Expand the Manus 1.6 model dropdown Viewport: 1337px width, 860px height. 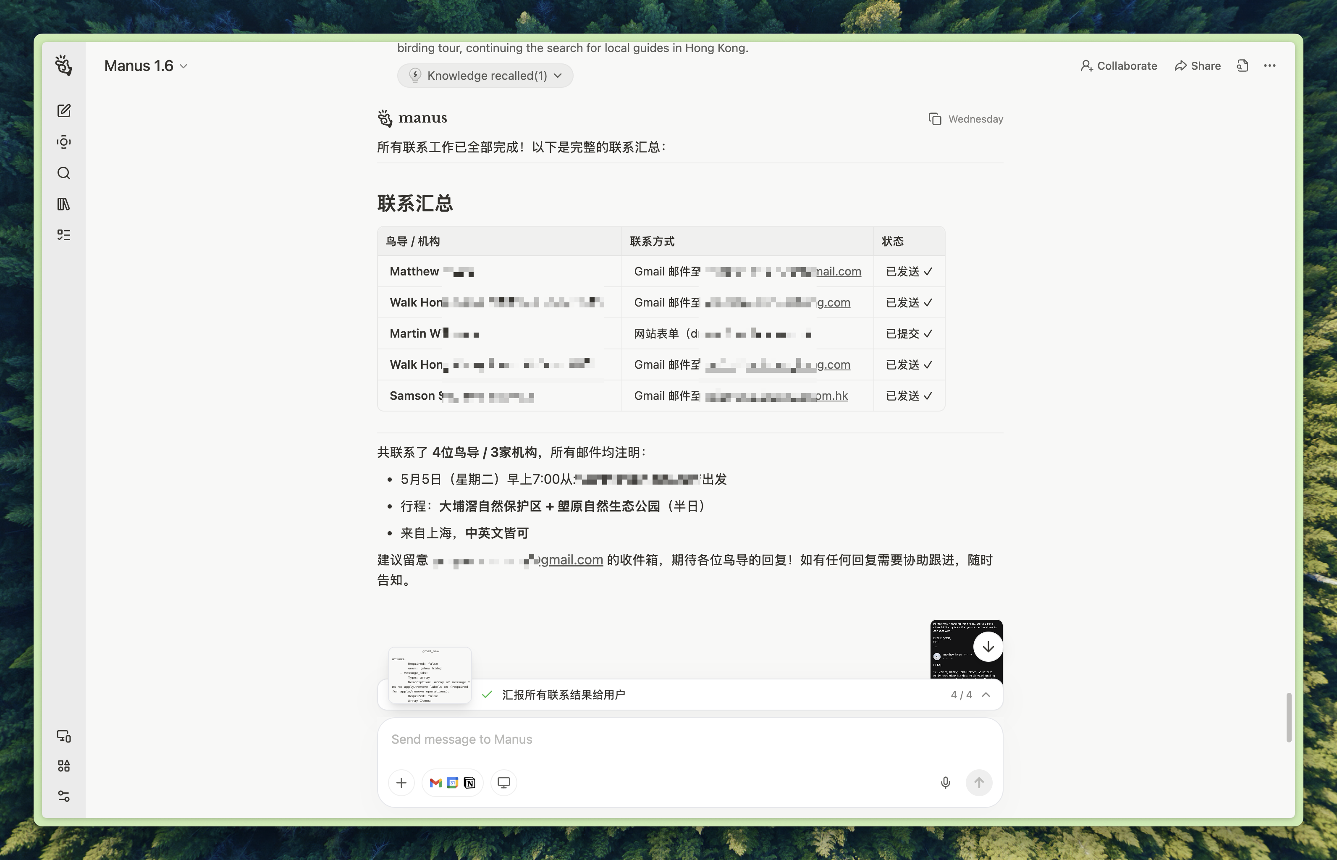pos(146,66)
